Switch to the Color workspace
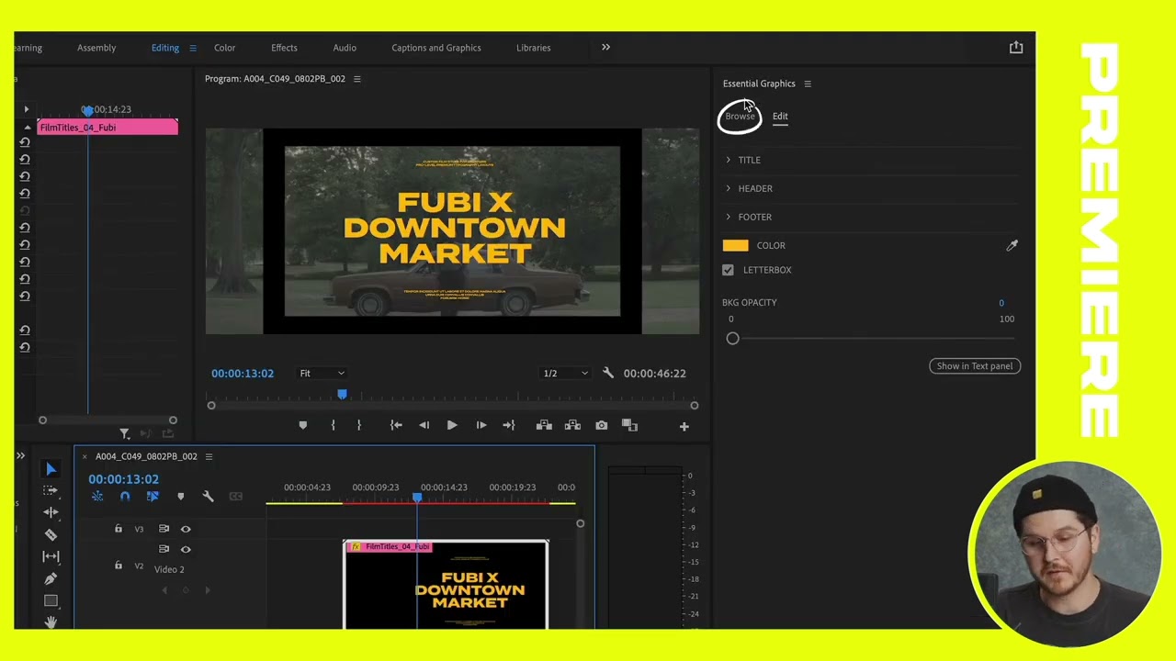 (x=225, y=48)
